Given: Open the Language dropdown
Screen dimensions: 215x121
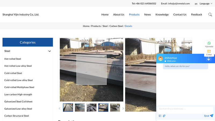Looking at the screenshot, I should [206, 3].
